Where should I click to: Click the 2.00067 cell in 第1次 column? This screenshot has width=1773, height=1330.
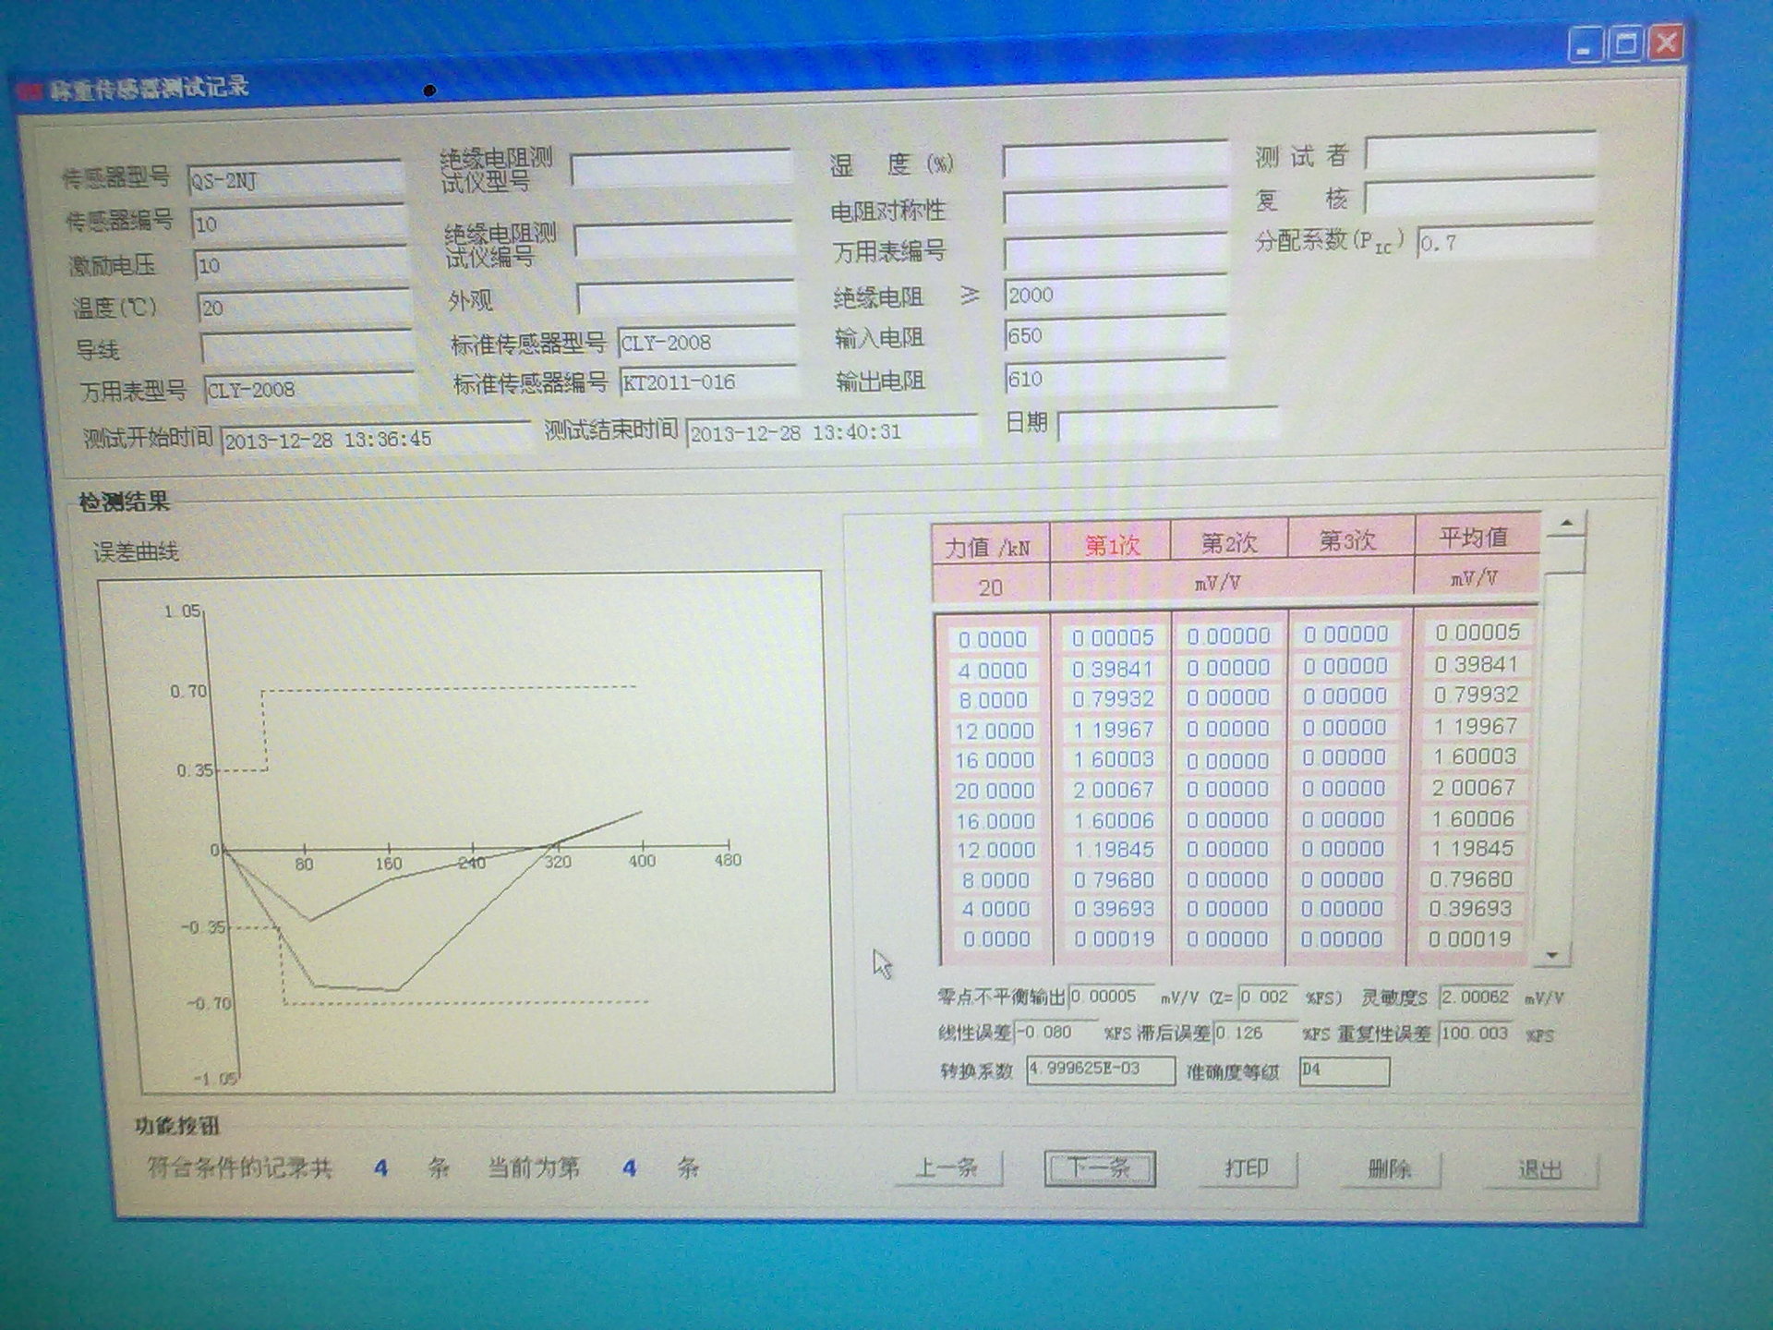coord(1113,790)
